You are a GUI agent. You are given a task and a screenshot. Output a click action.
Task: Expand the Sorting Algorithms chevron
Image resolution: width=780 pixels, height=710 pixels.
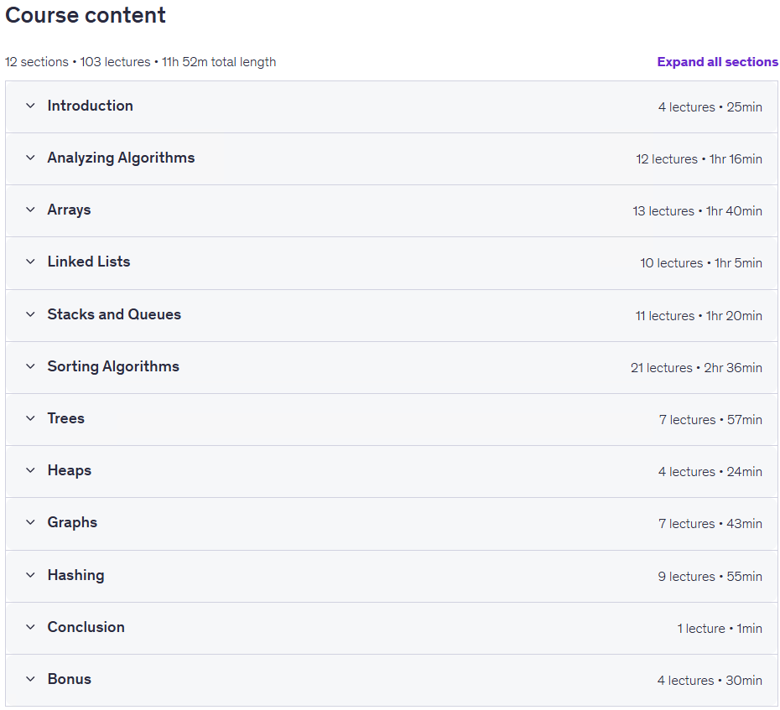point(30,367)
